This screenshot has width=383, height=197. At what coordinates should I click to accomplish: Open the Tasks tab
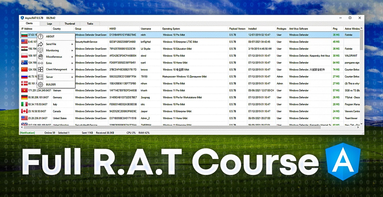(x=90, y=24)
